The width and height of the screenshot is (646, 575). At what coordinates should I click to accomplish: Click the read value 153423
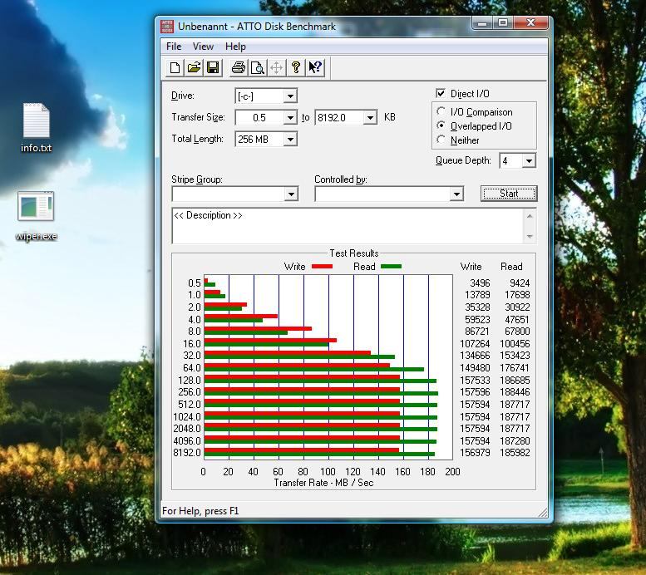coord(515,356)
